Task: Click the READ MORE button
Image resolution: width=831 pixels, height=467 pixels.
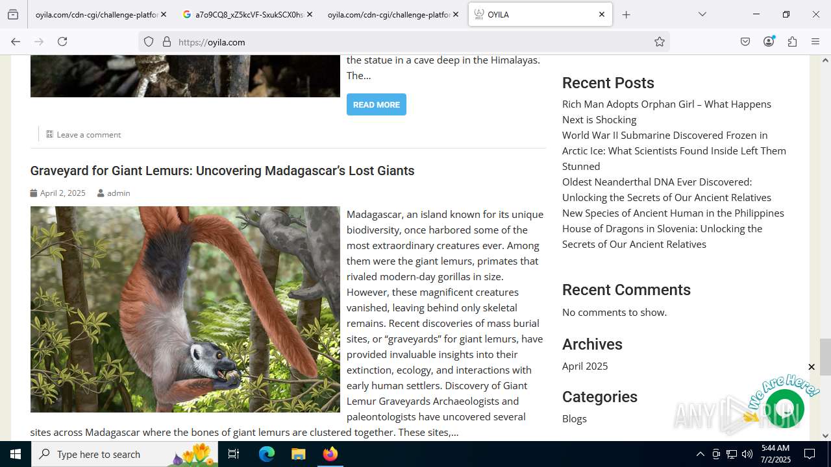Action: click(x=377, y=104)
